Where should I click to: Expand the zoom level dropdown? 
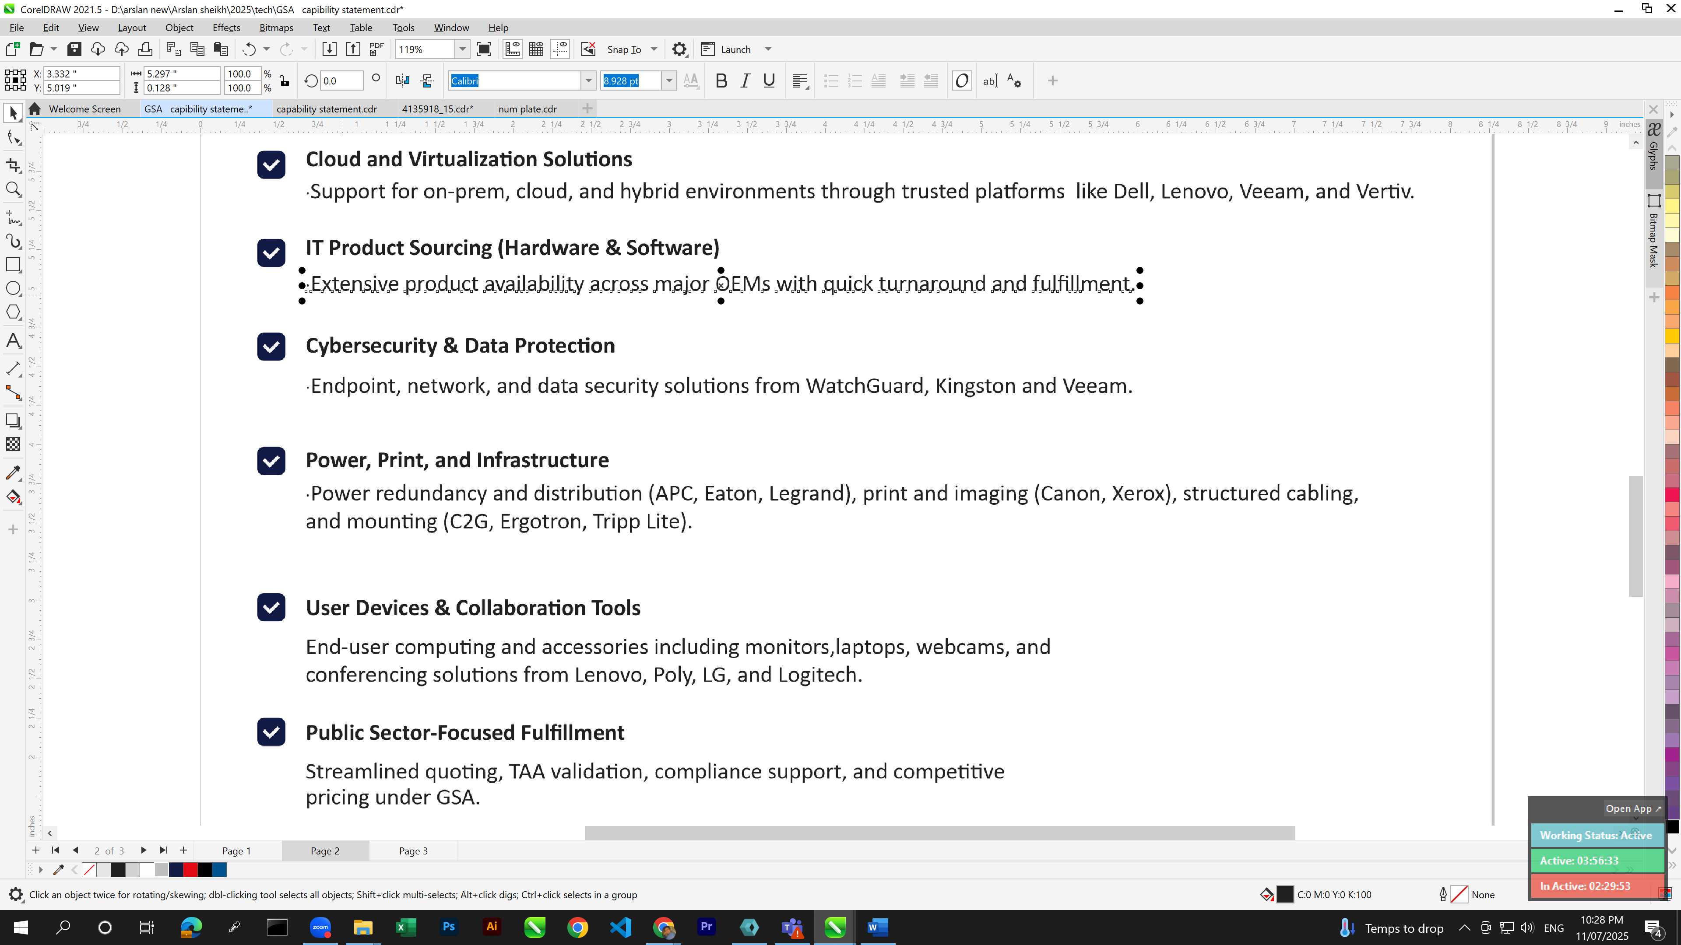click(463, 49)
